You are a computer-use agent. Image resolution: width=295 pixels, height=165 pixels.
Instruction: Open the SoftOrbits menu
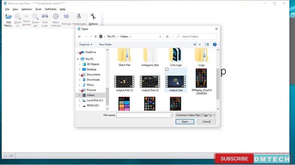tap(51, 9)
